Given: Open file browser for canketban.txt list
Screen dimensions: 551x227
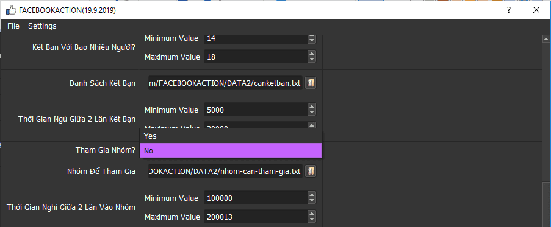Looking at the screenshot, I should coord(311,83).
